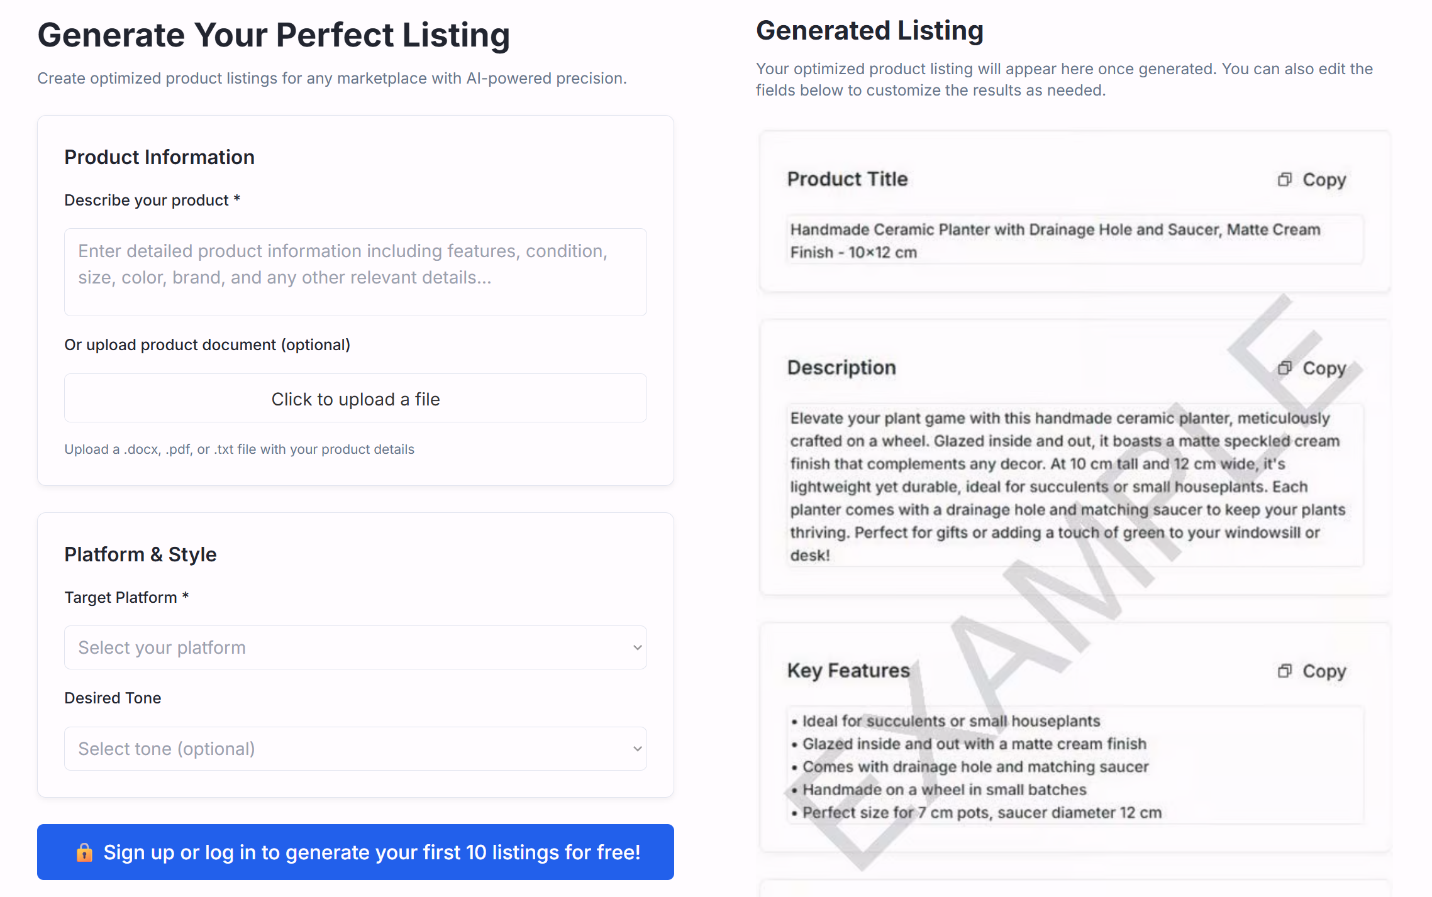Click the Copy text for Key Features
The height and width of the screenshot is (897, 1432).
(1324, 671)
